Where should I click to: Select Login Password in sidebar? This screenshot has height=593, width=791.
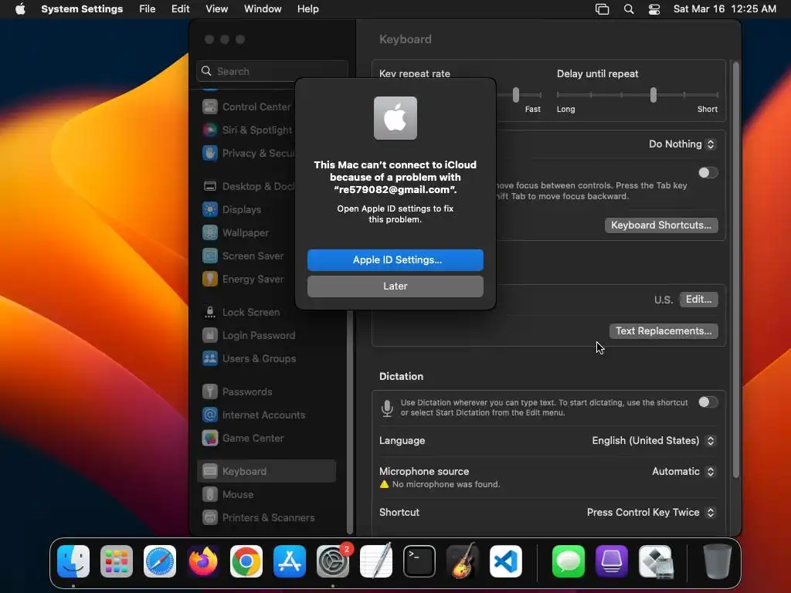click(x=266, y=335)
